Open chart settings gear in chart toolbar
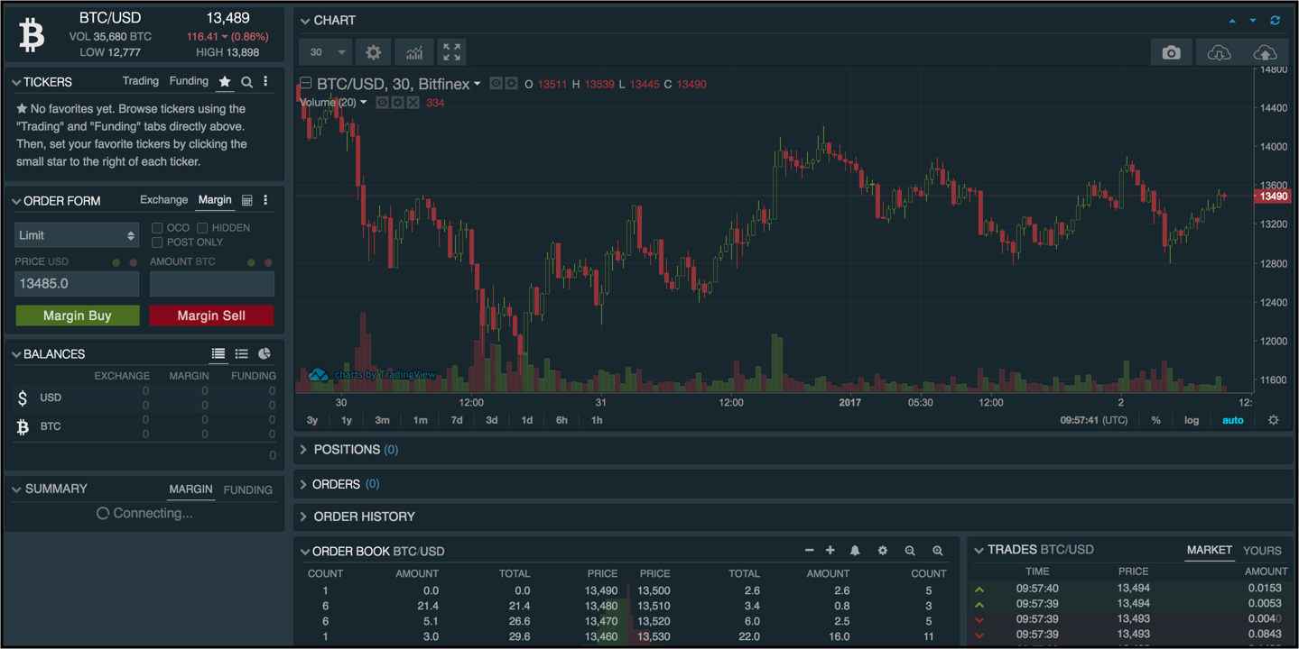The height and width of the screenshot is (649, 1299). pos(373,52)
